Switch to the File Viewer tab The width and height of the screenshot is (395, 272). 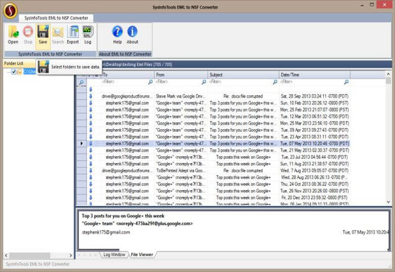click(x=142, y=255)
